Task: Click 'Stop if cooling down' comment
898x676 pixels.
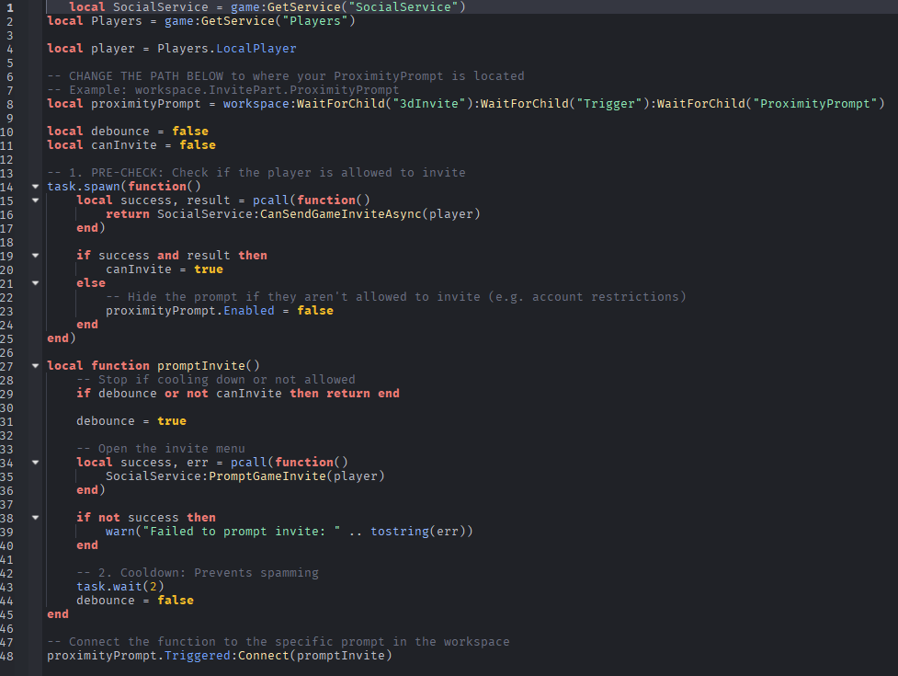Action: pos(216,379)
